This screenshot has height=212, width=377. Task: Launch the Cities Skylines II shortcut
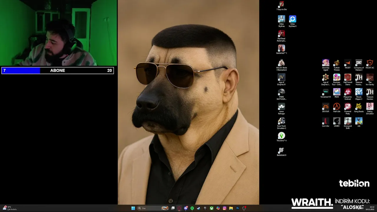point(292,21)
